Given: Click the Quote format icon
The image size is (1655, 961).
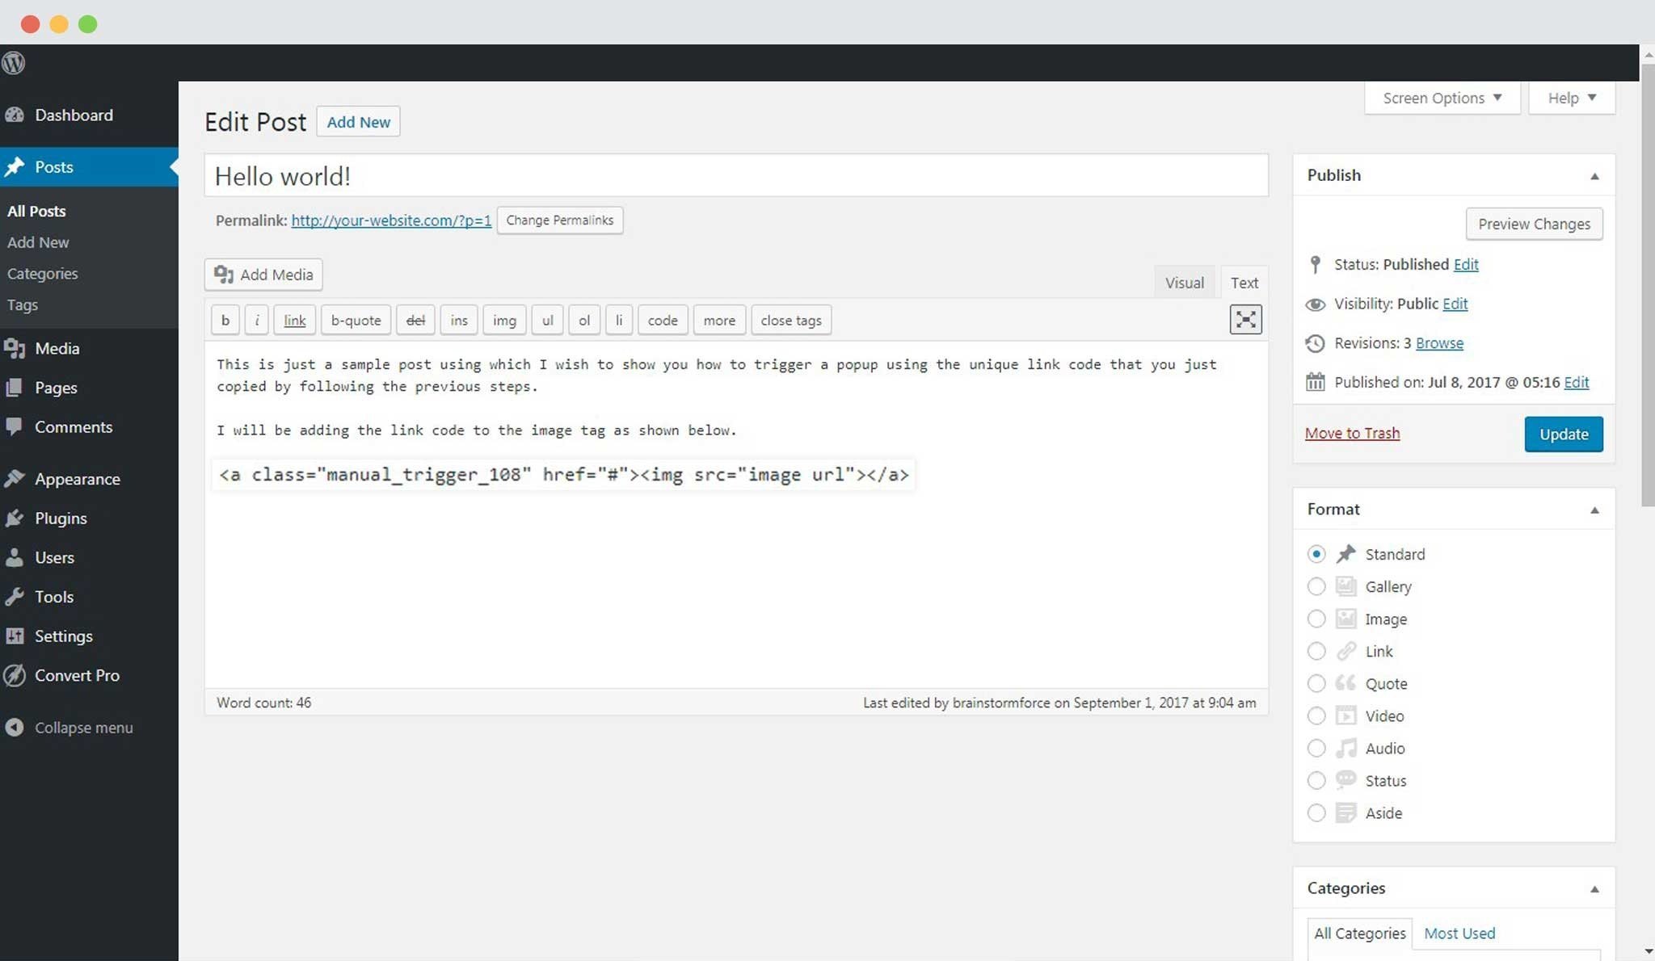Looking at the screenshot, I should (x=1345, y=683).
